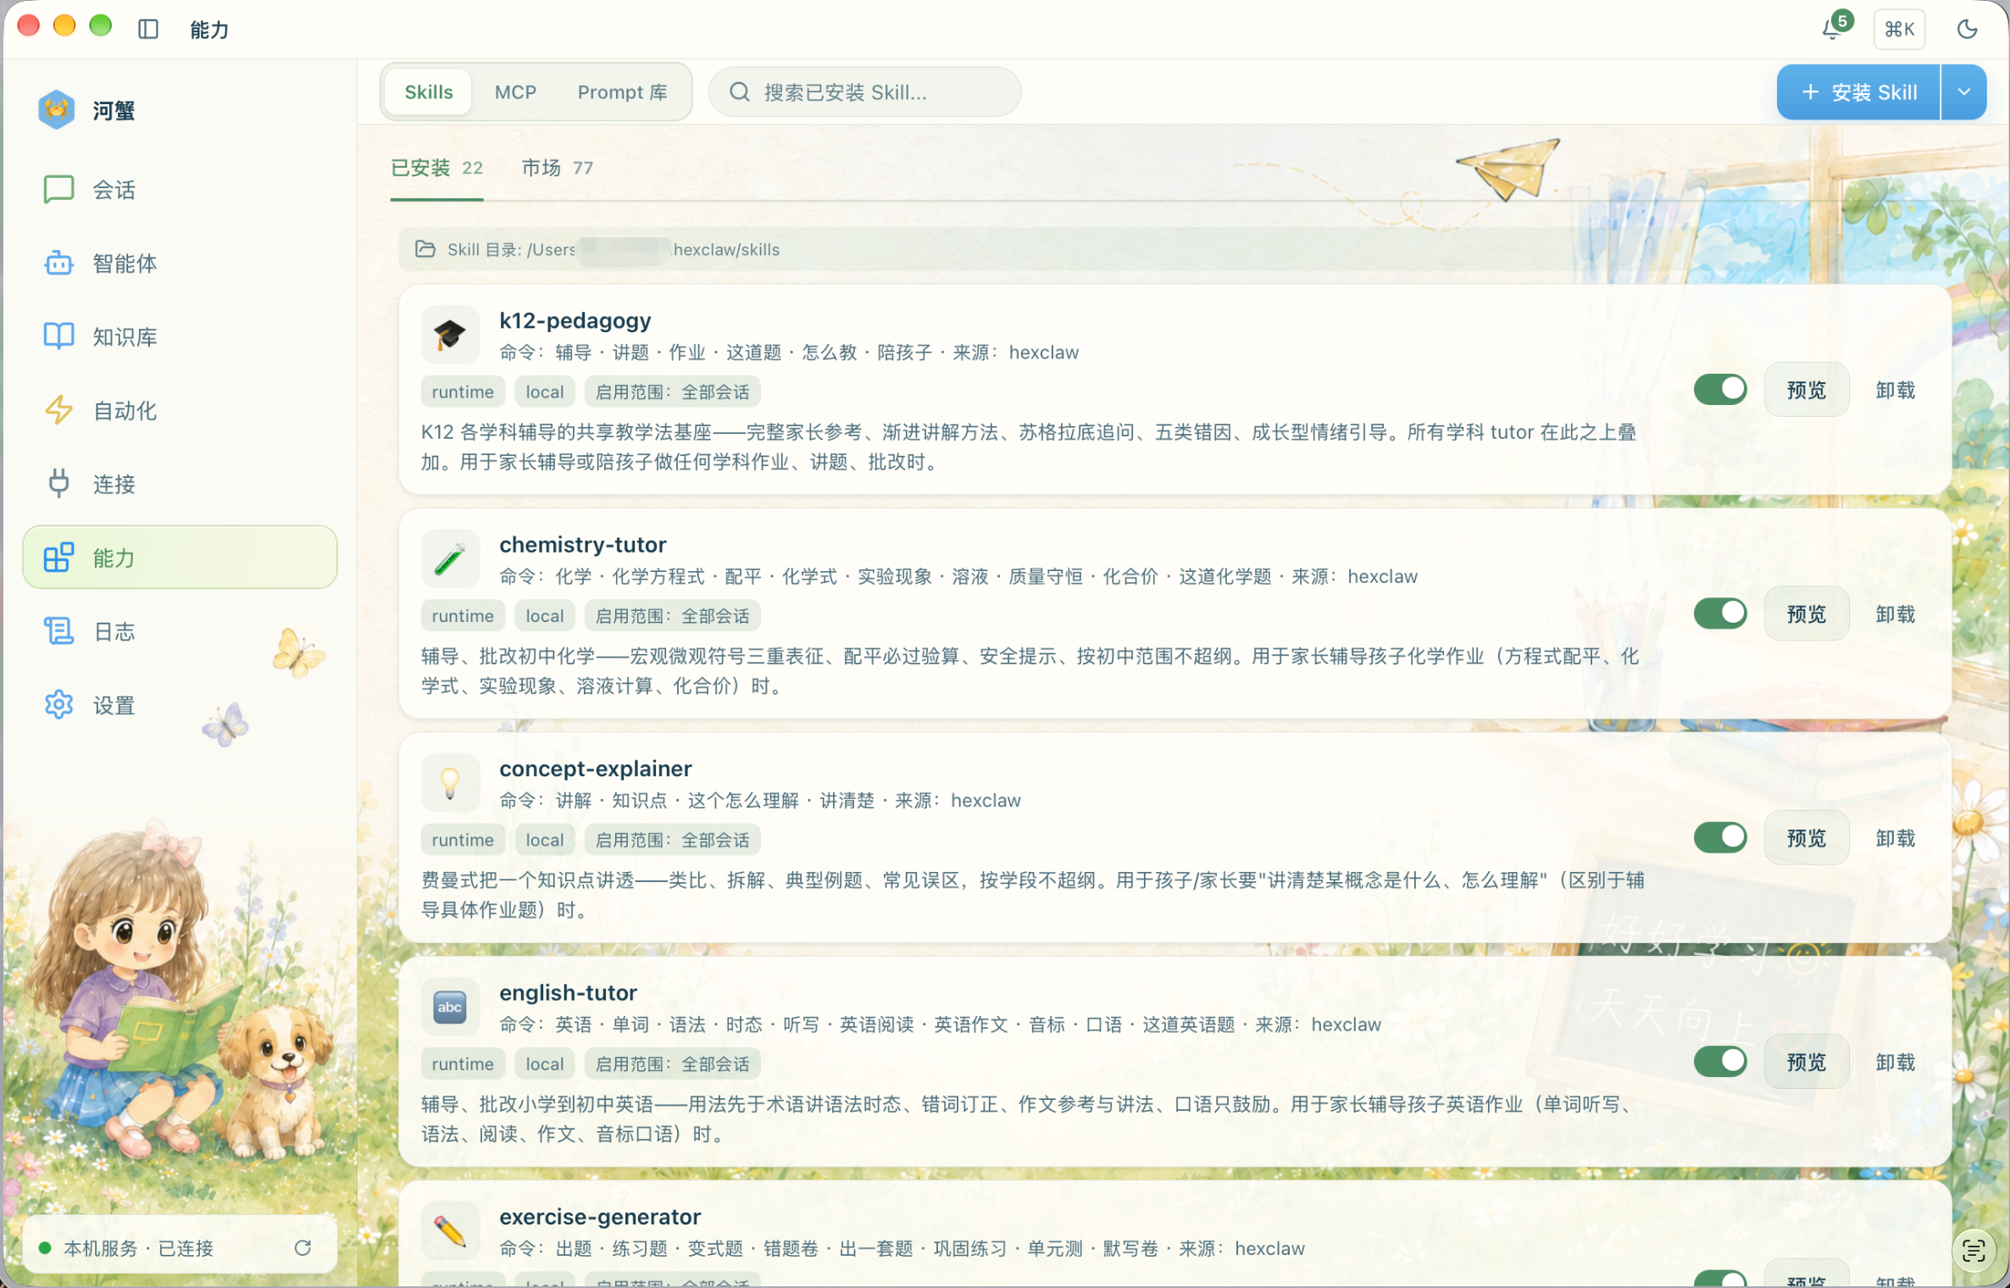Open the ⌘K command palette
2010x1288 pixels.
point(1900,30)
